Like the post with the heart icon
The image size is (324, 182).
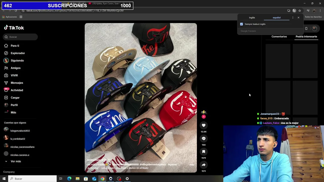pyautogui.click(x=204, y=125)
